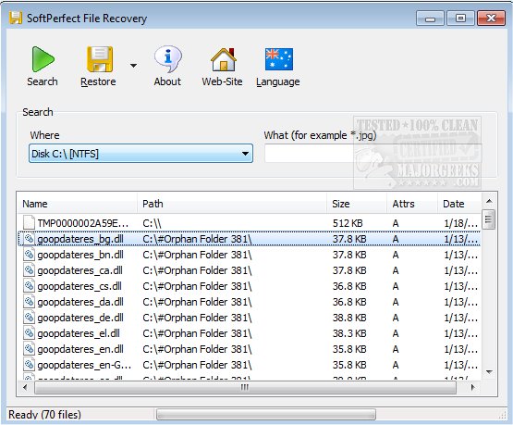Click the Ready (70 files) status text
Viewport: 513px width, 425px height.
44,415
